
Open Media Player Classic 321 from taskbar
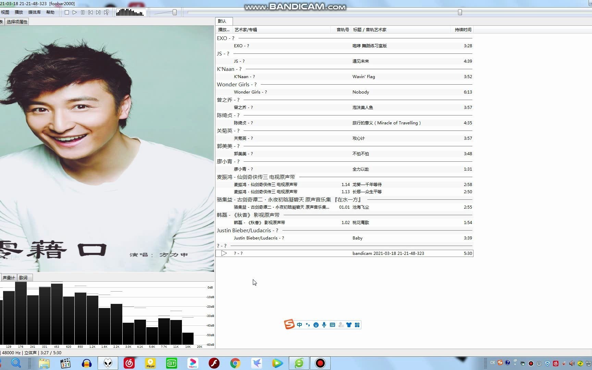65,363
